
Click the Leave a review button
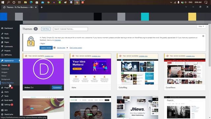[x=46, y=48]
